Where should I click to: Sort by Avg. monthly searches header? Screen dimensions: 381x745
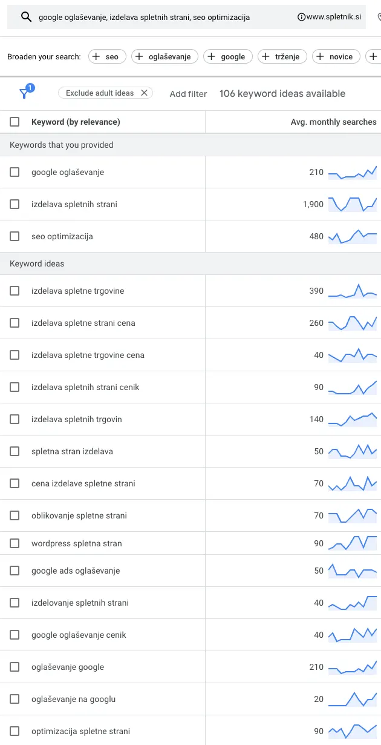tap(333, 122)
